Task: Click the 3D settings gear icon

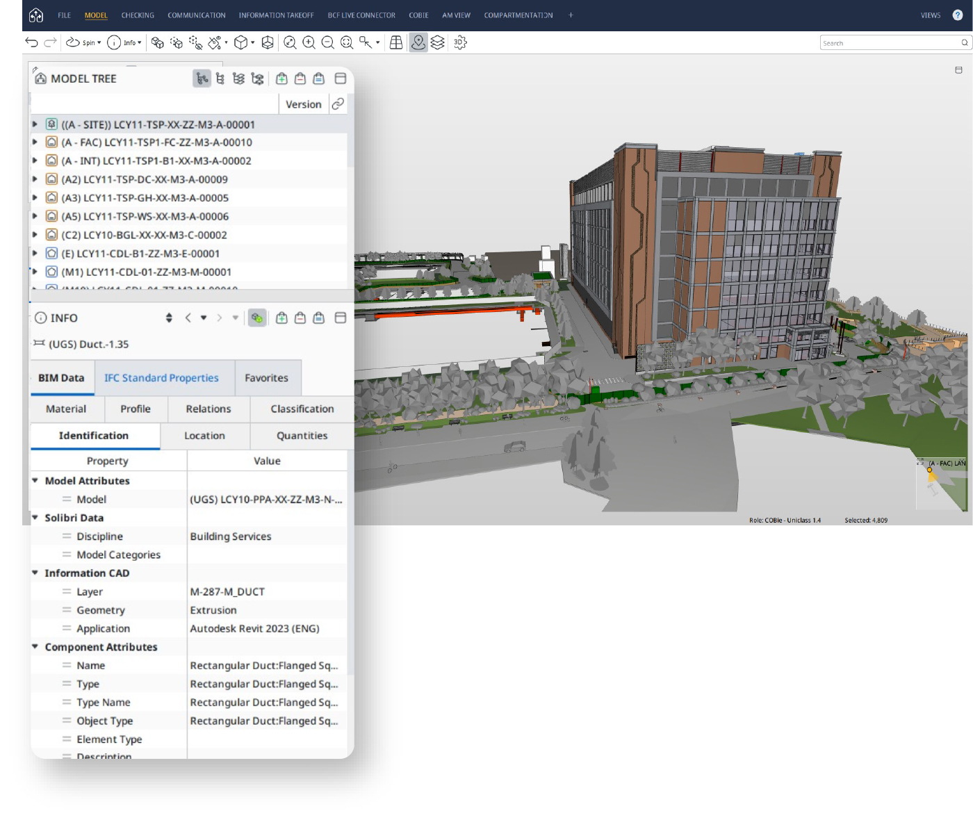Action: click(x=460, y=43)
